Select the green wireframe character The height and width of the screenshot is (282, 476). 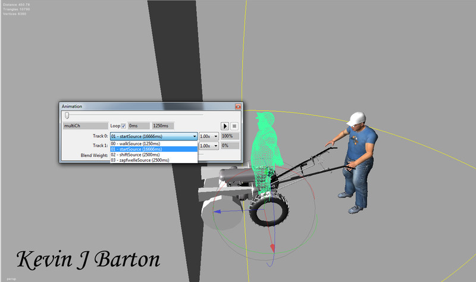[x=265, y=149]
